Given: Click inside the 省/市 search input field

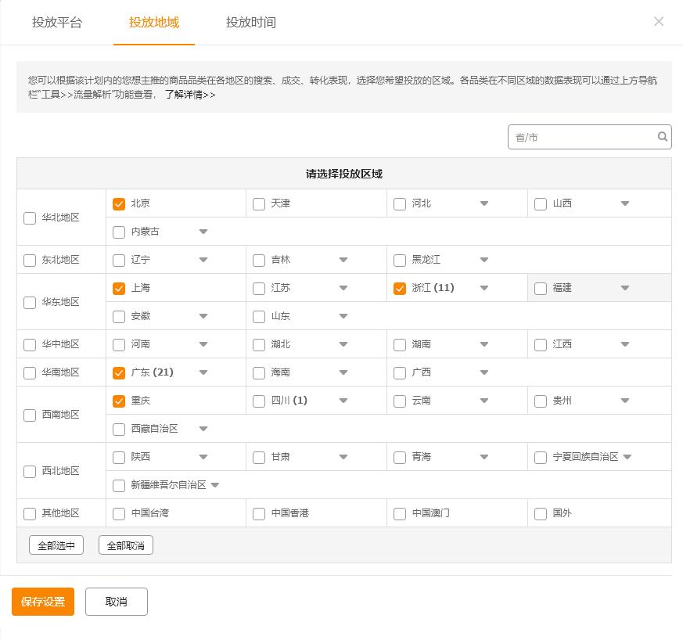Looking at the screenshot, I should (579, 136).
